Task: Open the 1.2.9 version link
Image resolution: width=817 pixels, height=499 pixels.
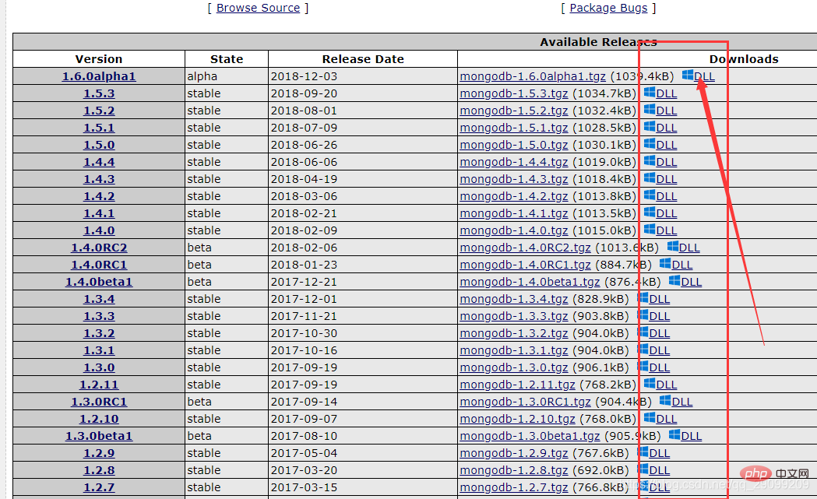Action: coord(99,453)
